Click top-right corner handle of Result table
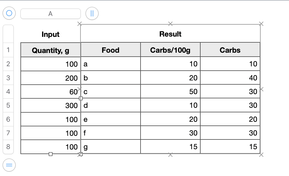This screenshot has width=289, height=176. (261, 24)
